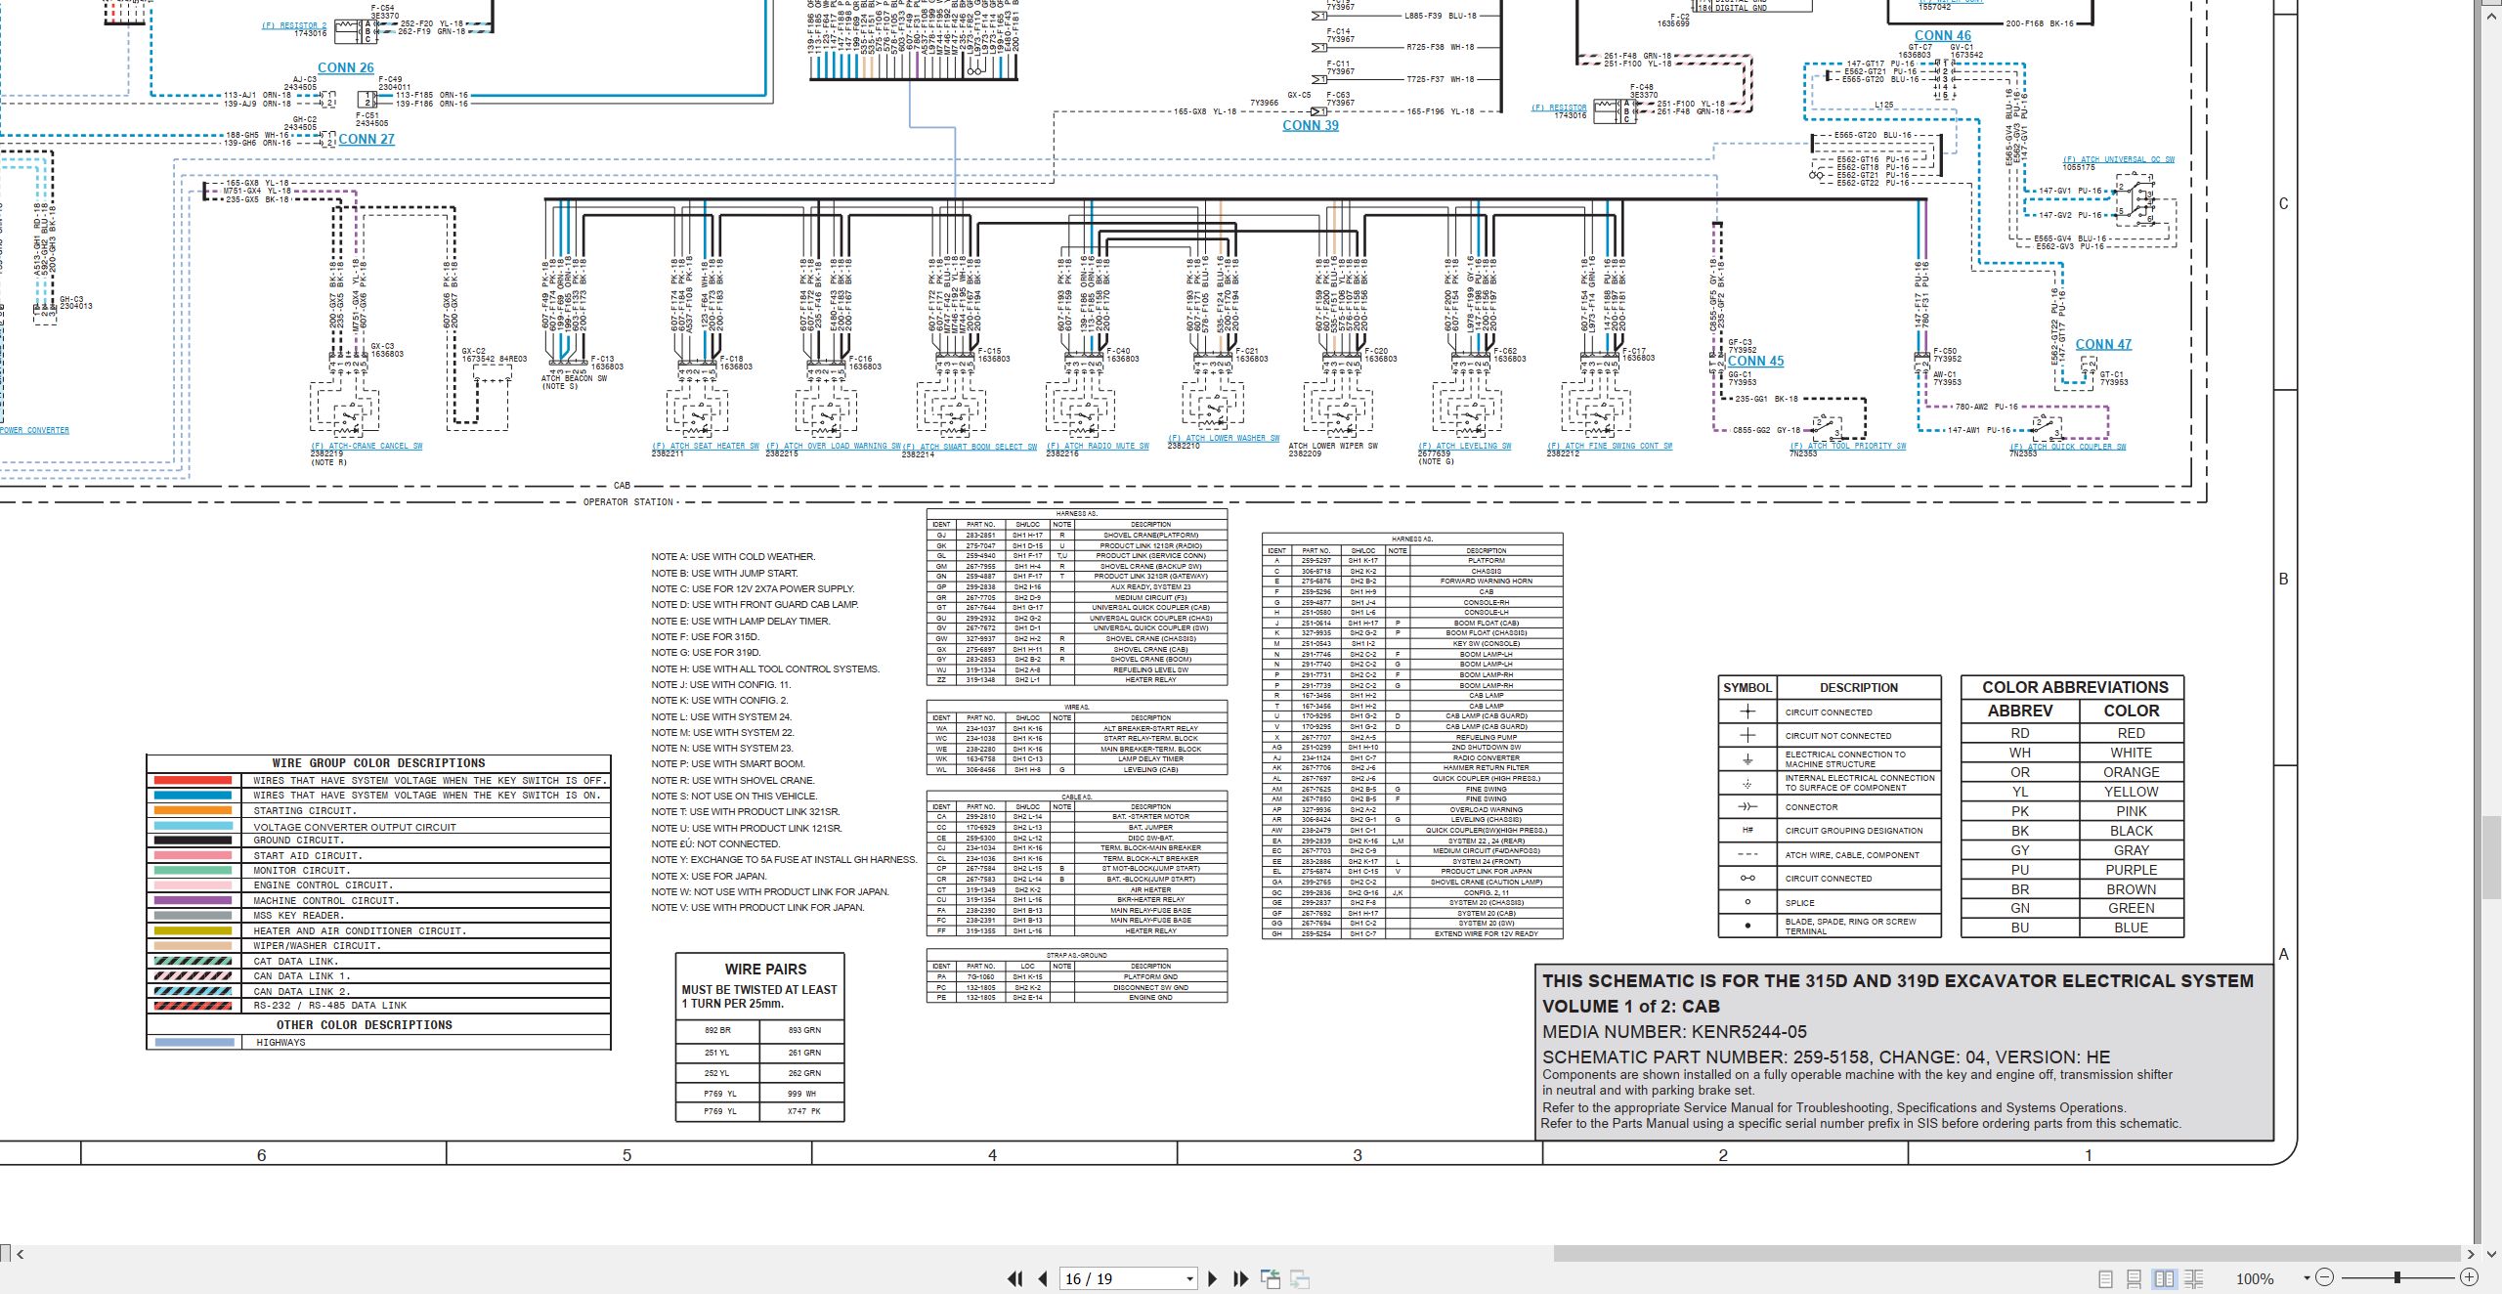Click the red key-switch-off wire swatch
This screenshot has width=2502, height=1294.
[193, 780]
